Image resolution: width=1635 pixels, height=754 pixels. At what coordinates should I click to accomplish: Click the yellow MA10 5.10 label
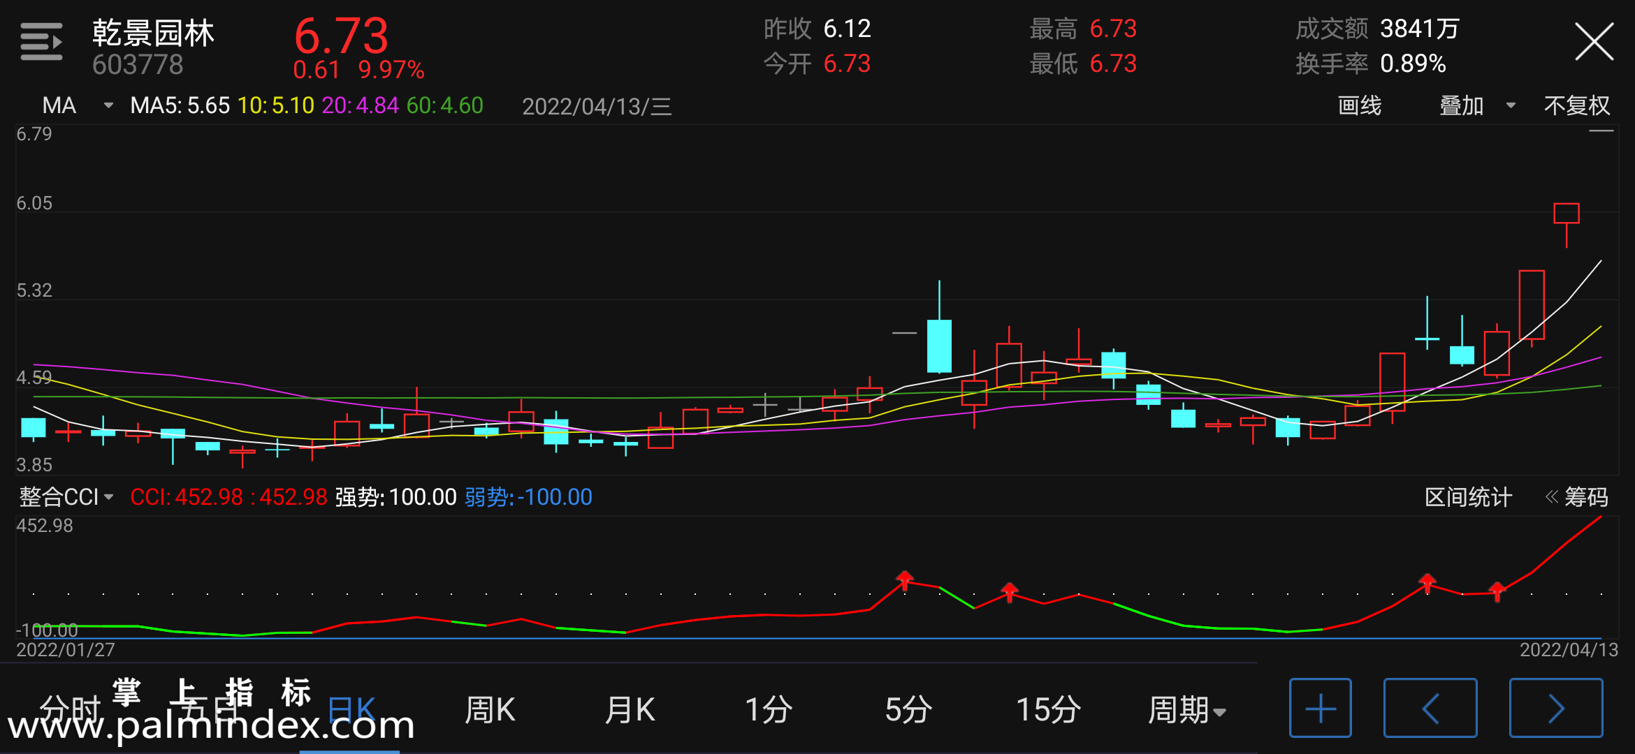point(276,105)
